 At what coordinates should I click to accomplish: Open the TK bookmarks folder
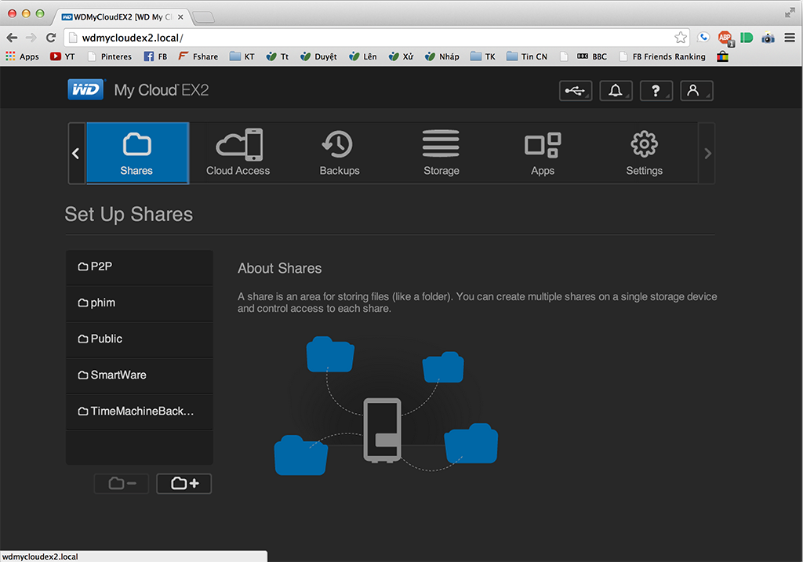pyautogui.click(x=483, y=56)
